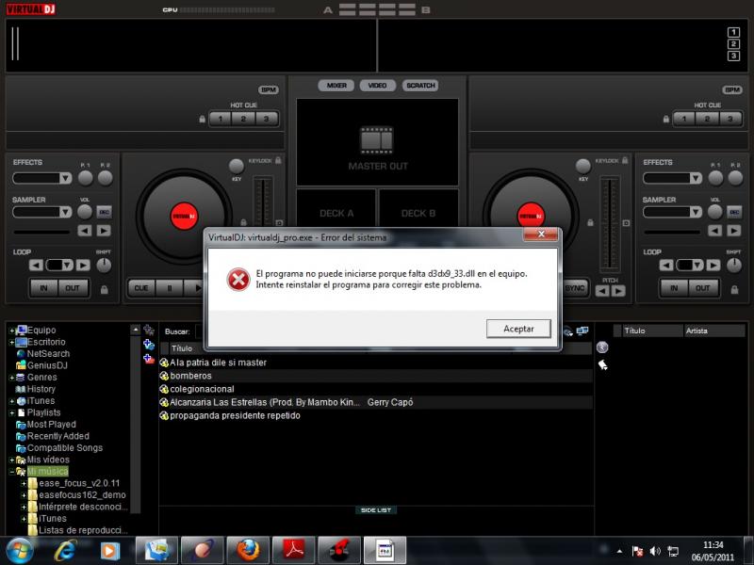This screenshot has width=754, height=565.
Task: Click Aceptar in the error dialog
Action: [518, 329]
